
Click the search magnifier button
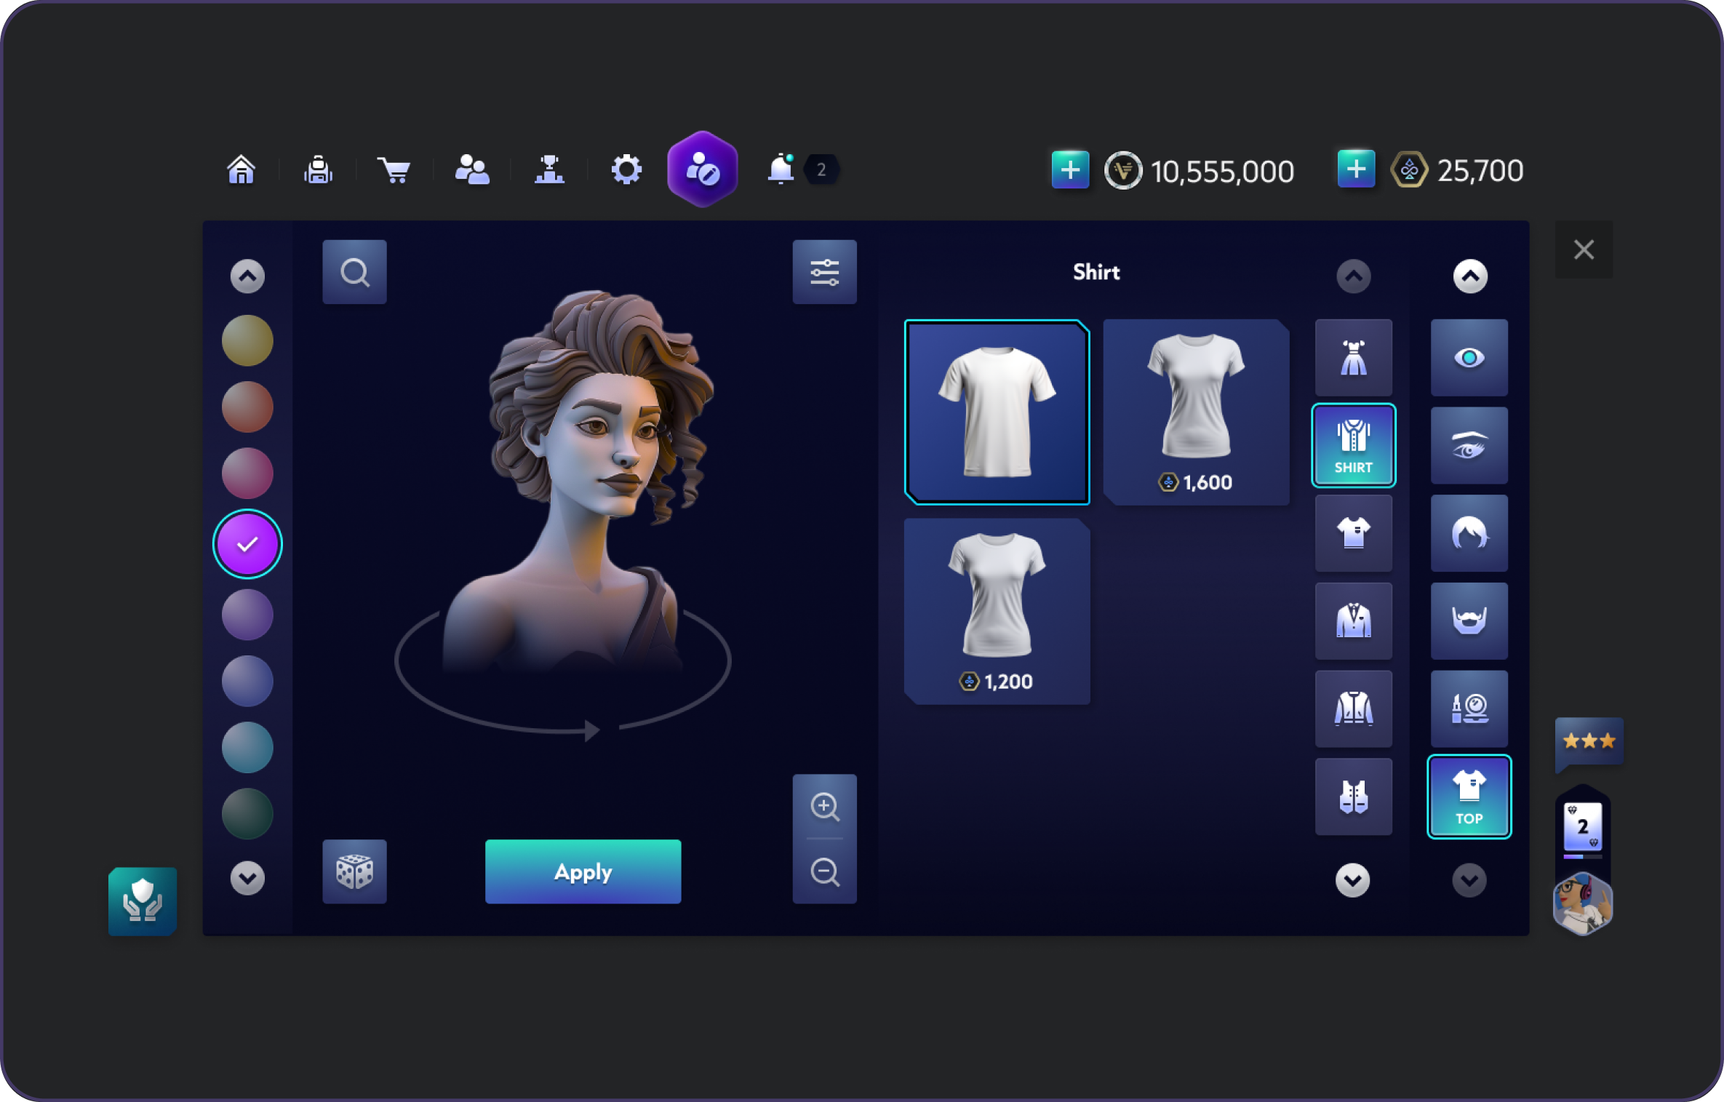coord(355,272)
